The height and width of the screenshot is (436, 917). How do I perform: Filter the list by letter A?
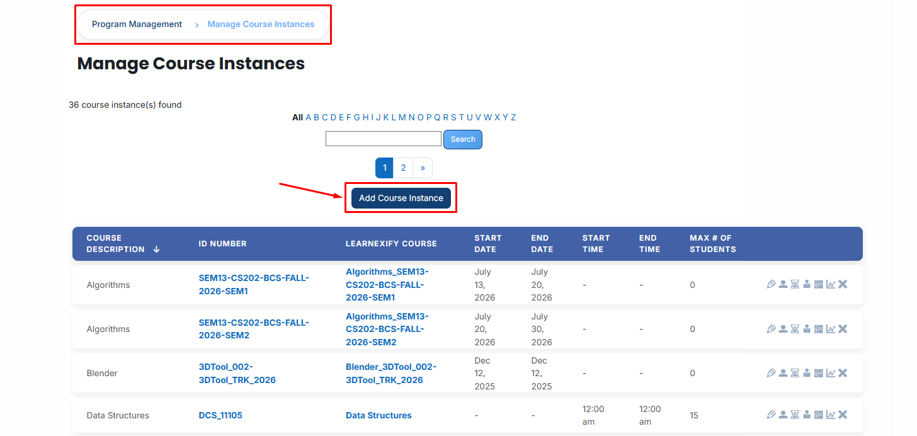click(x=309, y=117)
